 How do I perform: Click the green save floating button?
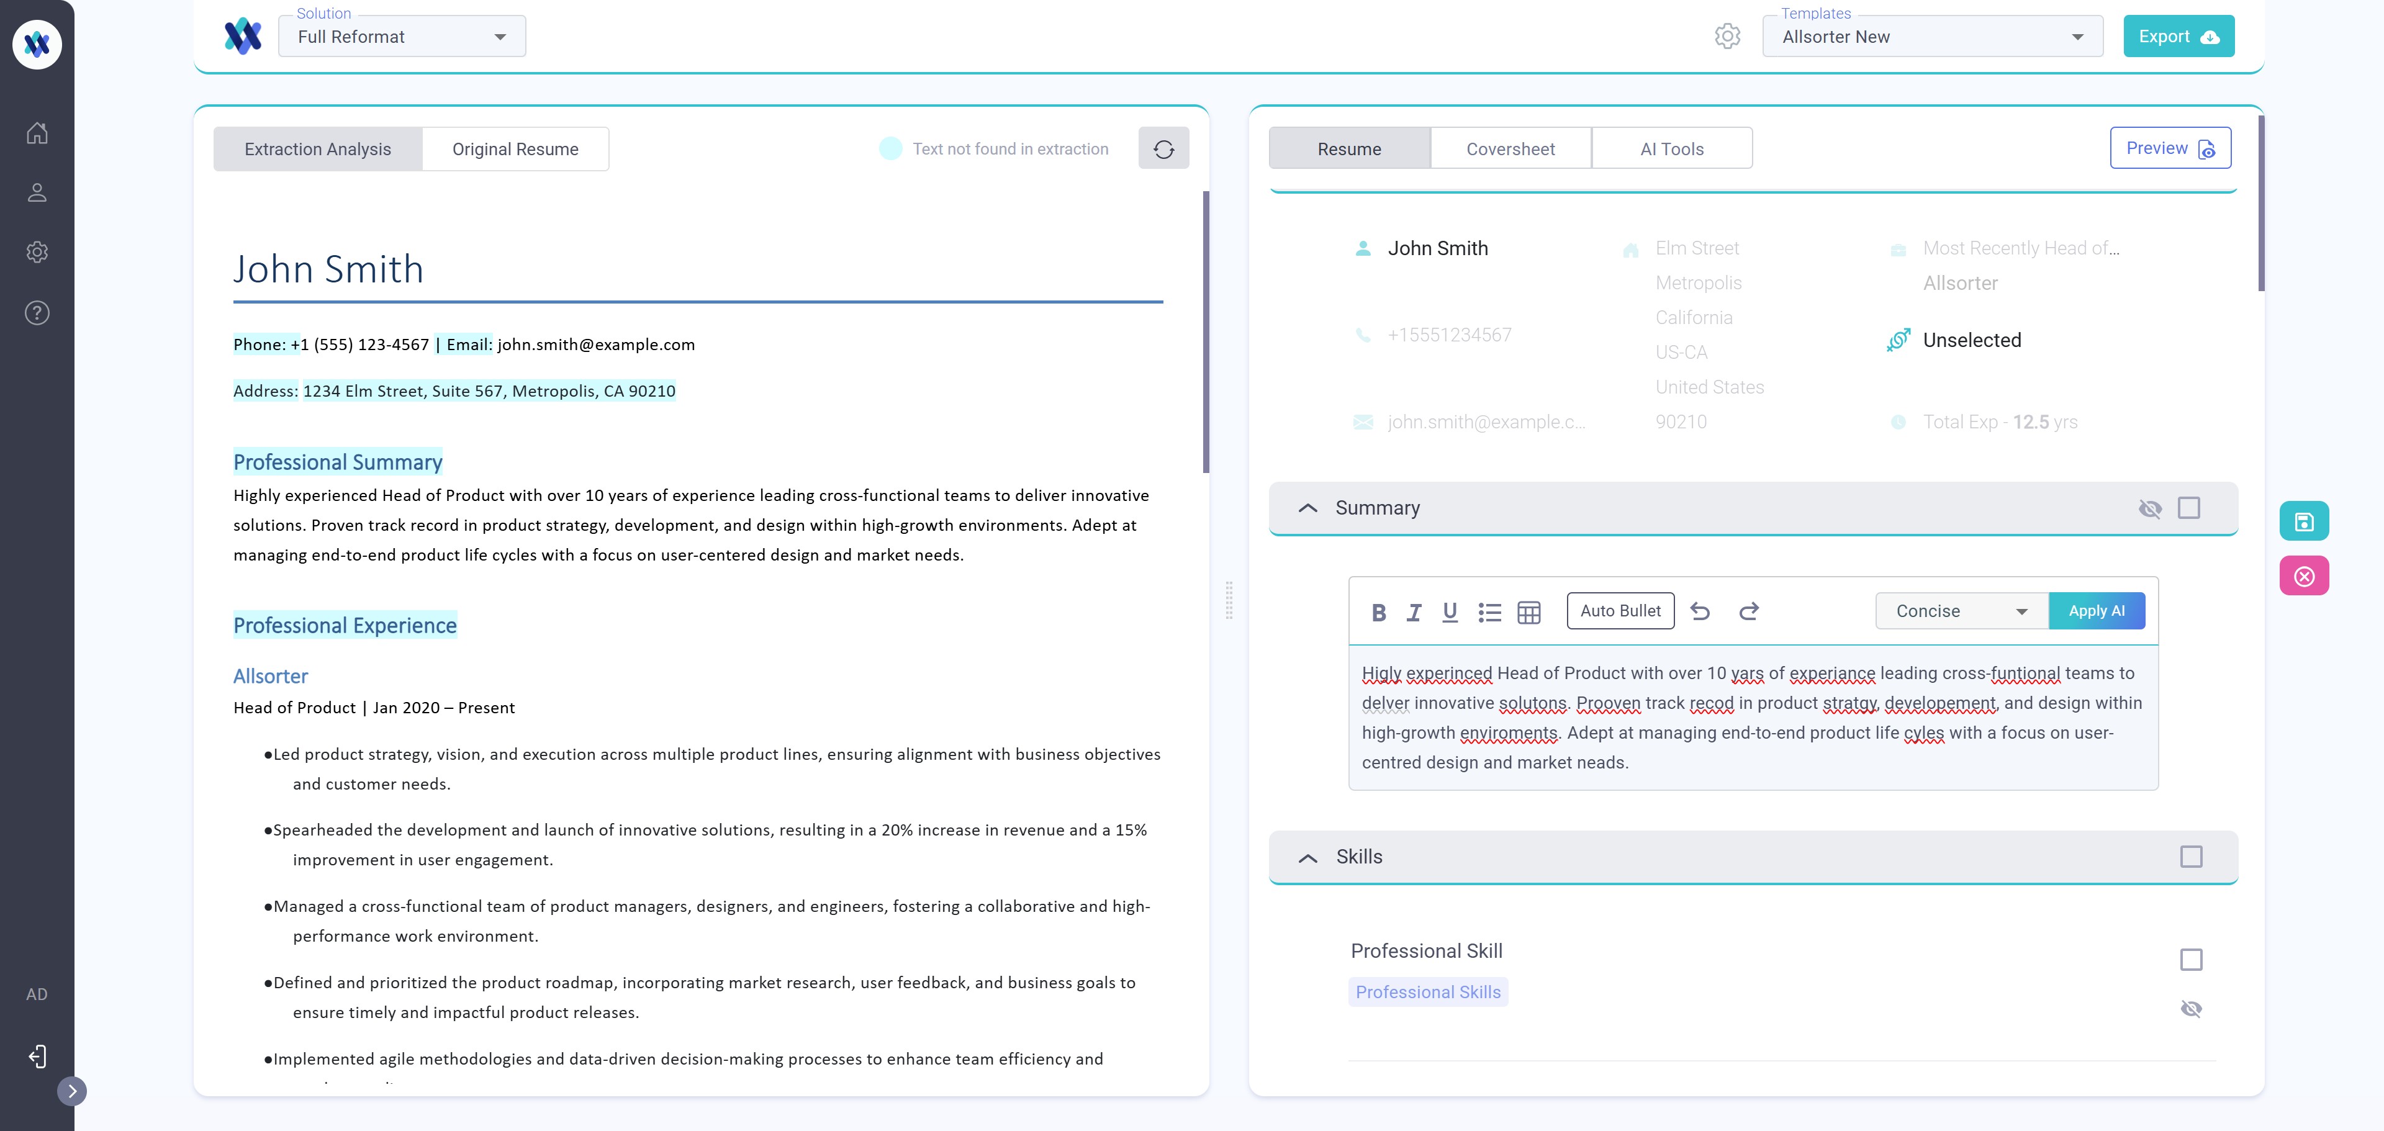(x=2303, y=521)
